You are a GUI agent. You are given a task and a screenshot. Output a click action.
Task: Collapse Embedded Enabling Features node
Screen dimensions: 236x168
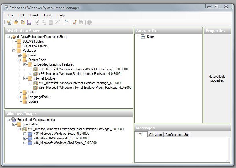point(25,65)
